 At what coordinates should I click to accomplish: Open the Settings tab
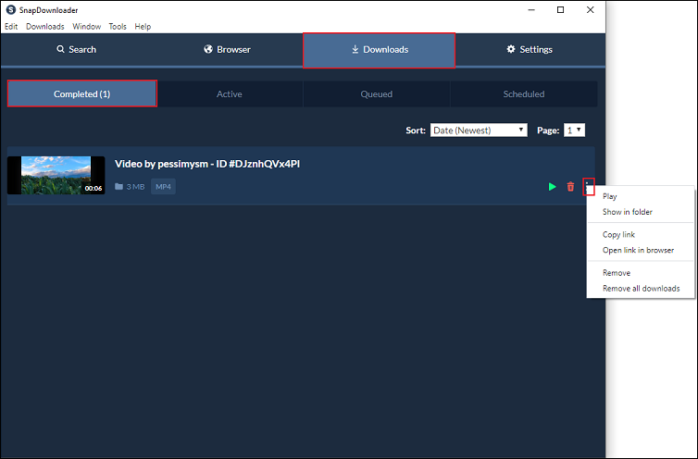click(x=530, y=49)
